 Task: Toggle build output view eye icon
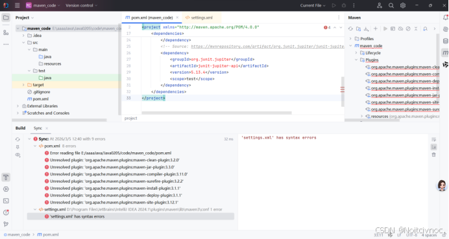[x=18, y=155]
